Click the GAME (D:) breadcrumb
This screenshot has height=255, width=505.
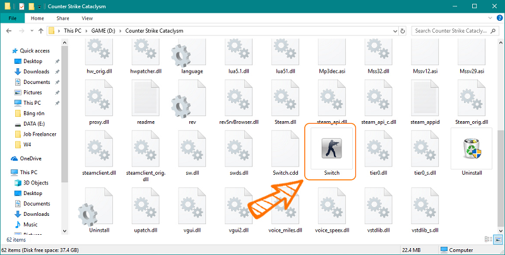point(102,31)
